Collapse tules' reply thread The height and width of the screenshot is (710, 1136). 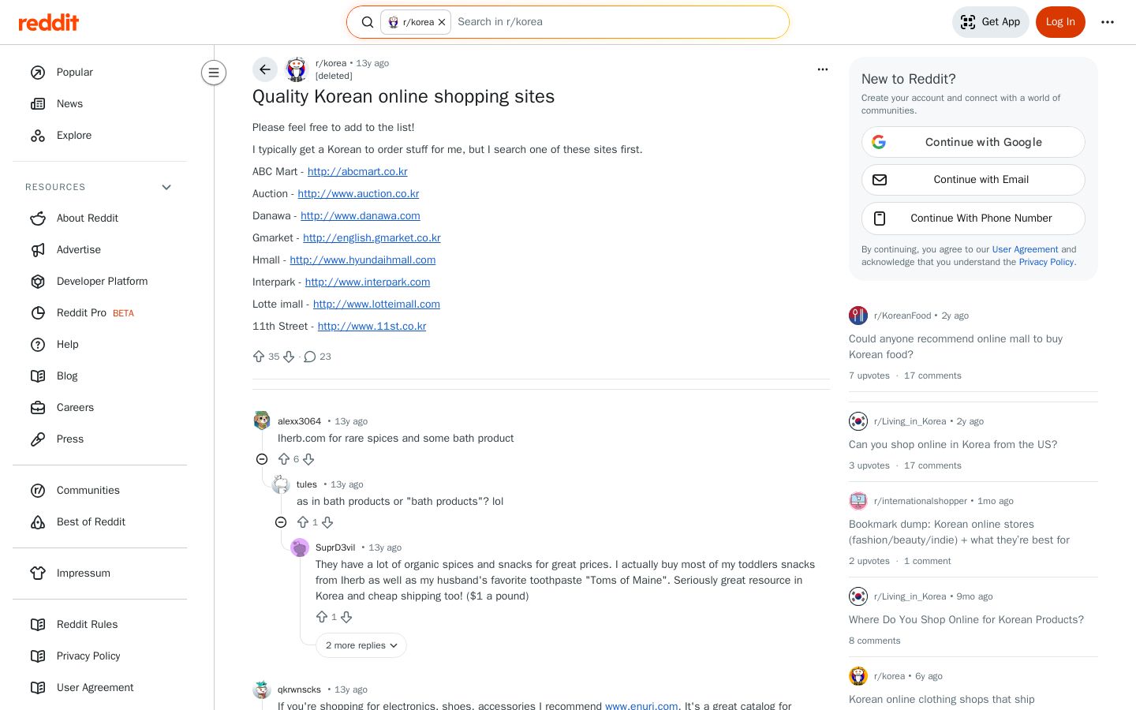[x=281, y=522]
